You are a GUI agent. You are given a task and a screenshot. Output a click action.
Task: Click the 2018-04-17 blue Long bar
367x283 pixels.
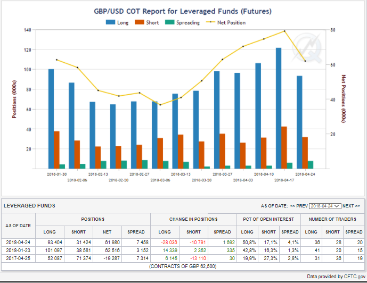click(279, 108)
